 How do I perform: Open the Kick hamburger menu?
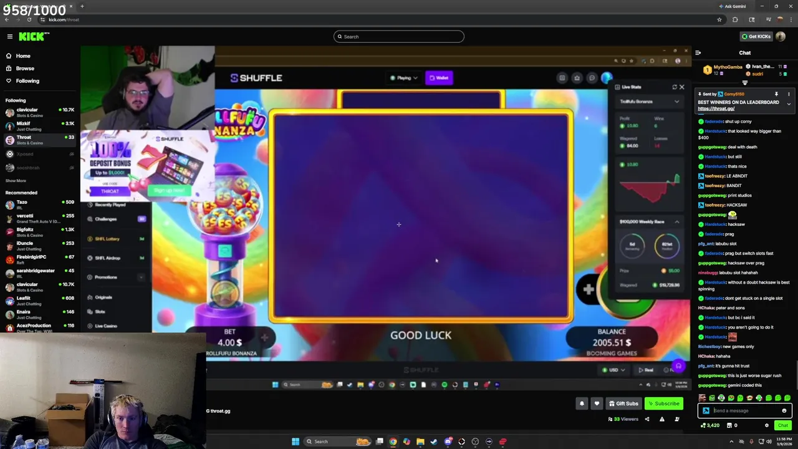click(x=9, y=36)
